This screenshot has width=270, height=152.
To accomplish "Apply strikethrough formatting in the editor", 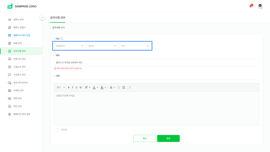I will (x=81, y=87).
